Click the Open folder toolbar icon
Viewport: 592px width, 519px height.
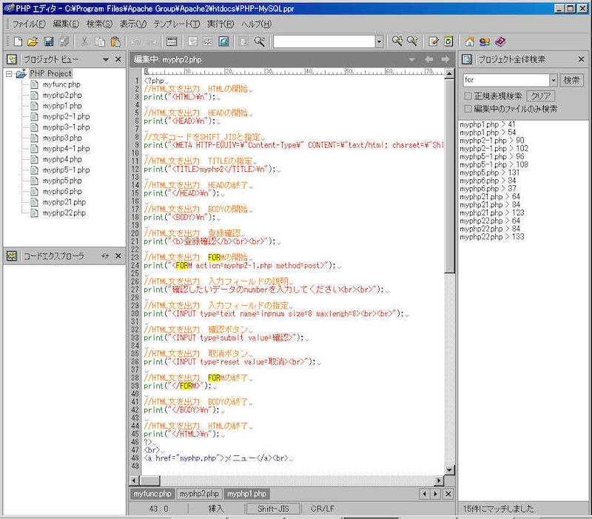click(x=33, y=41)
